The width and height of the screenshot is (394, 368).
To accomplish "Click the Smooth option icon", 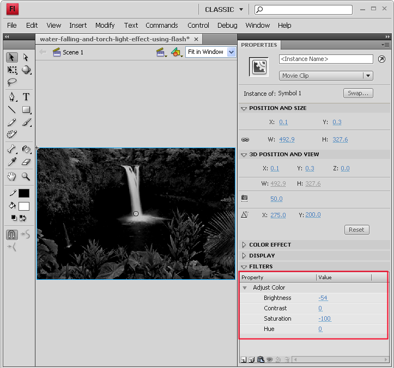I will 26,235.
